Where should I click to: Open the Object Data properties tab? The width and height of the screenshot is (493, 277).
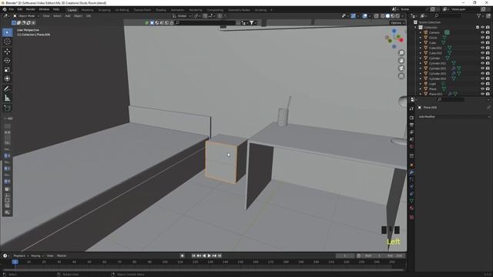coord(411,201)
